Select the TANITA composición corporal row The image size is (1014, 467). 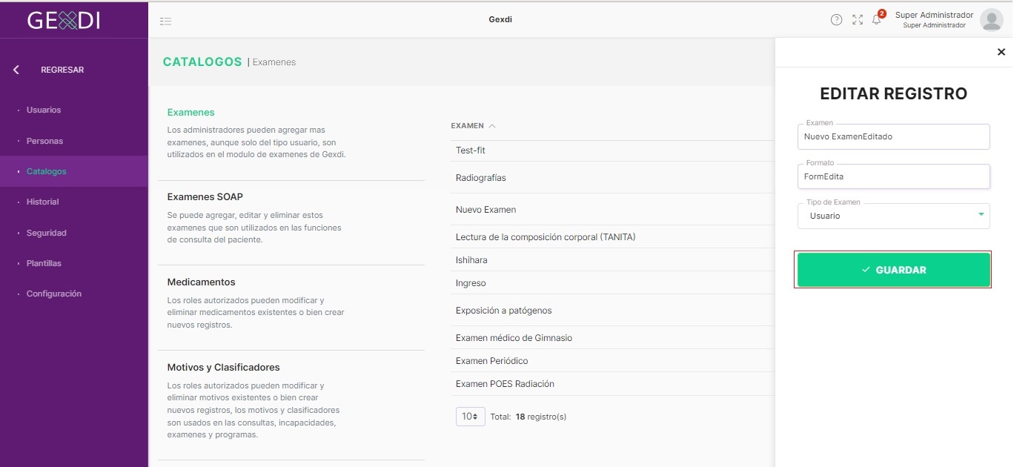point(613,237)
